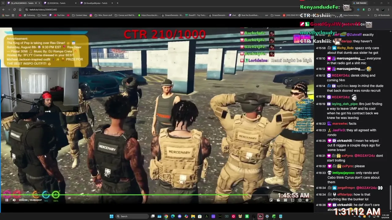This screenshot has width=392, height=220.
Task: Mute the tab audio on ytTALK2MENICE tab
Action: pos(36,3)
